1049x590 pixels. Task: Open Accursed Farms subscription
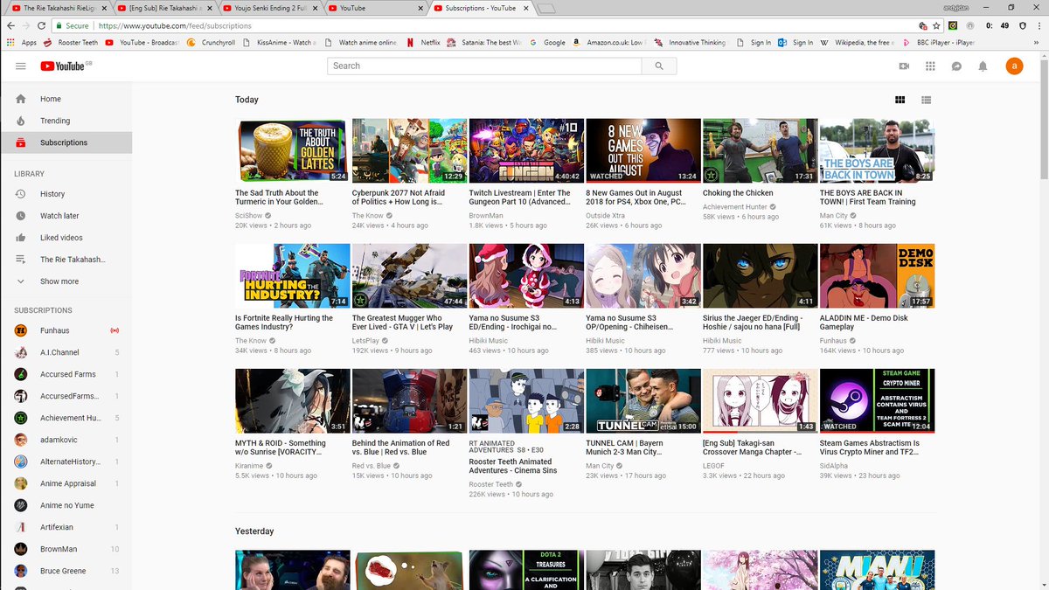coord(66,374)
